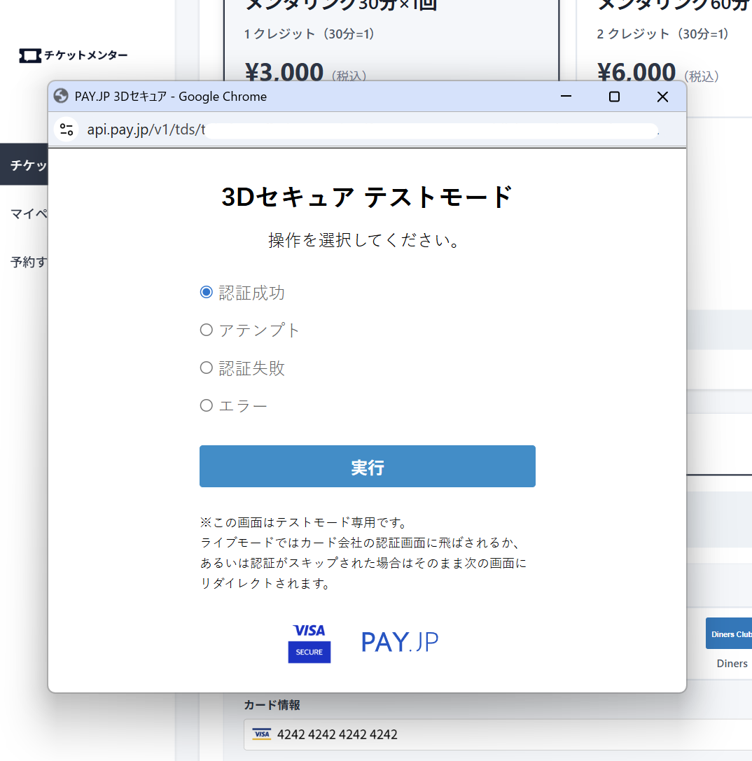Click the Visa Secure logo

pos(309,643)
